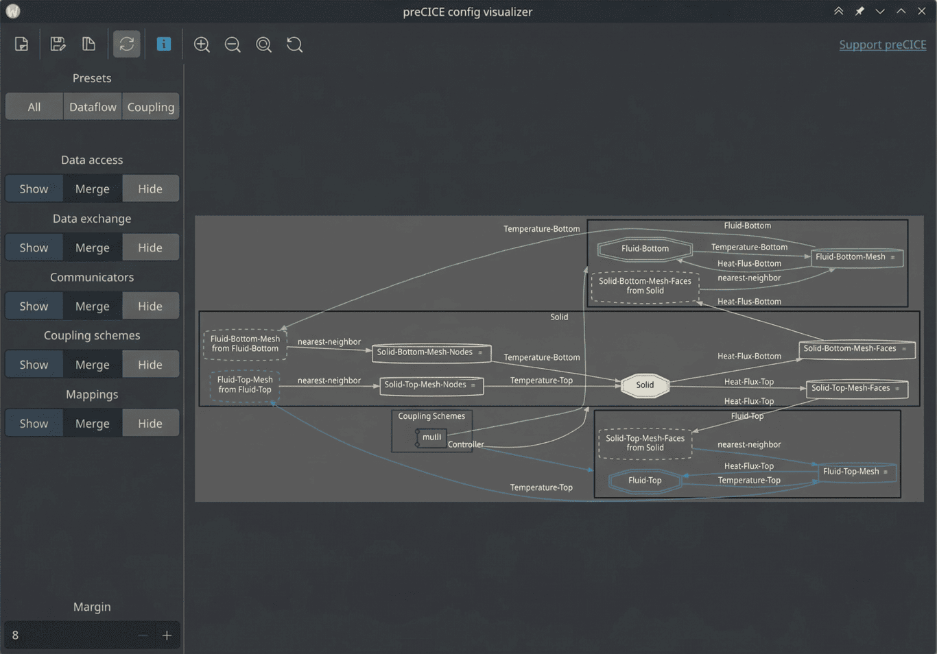The image size is (937, 654).
Task: Select the Dataflow preset
Action: 92,106
